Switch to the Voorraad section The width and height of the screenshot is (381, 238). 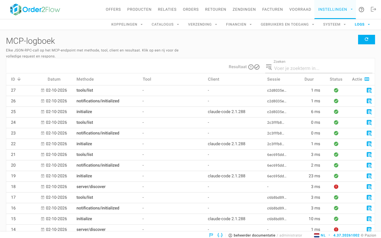click(300, 10)
